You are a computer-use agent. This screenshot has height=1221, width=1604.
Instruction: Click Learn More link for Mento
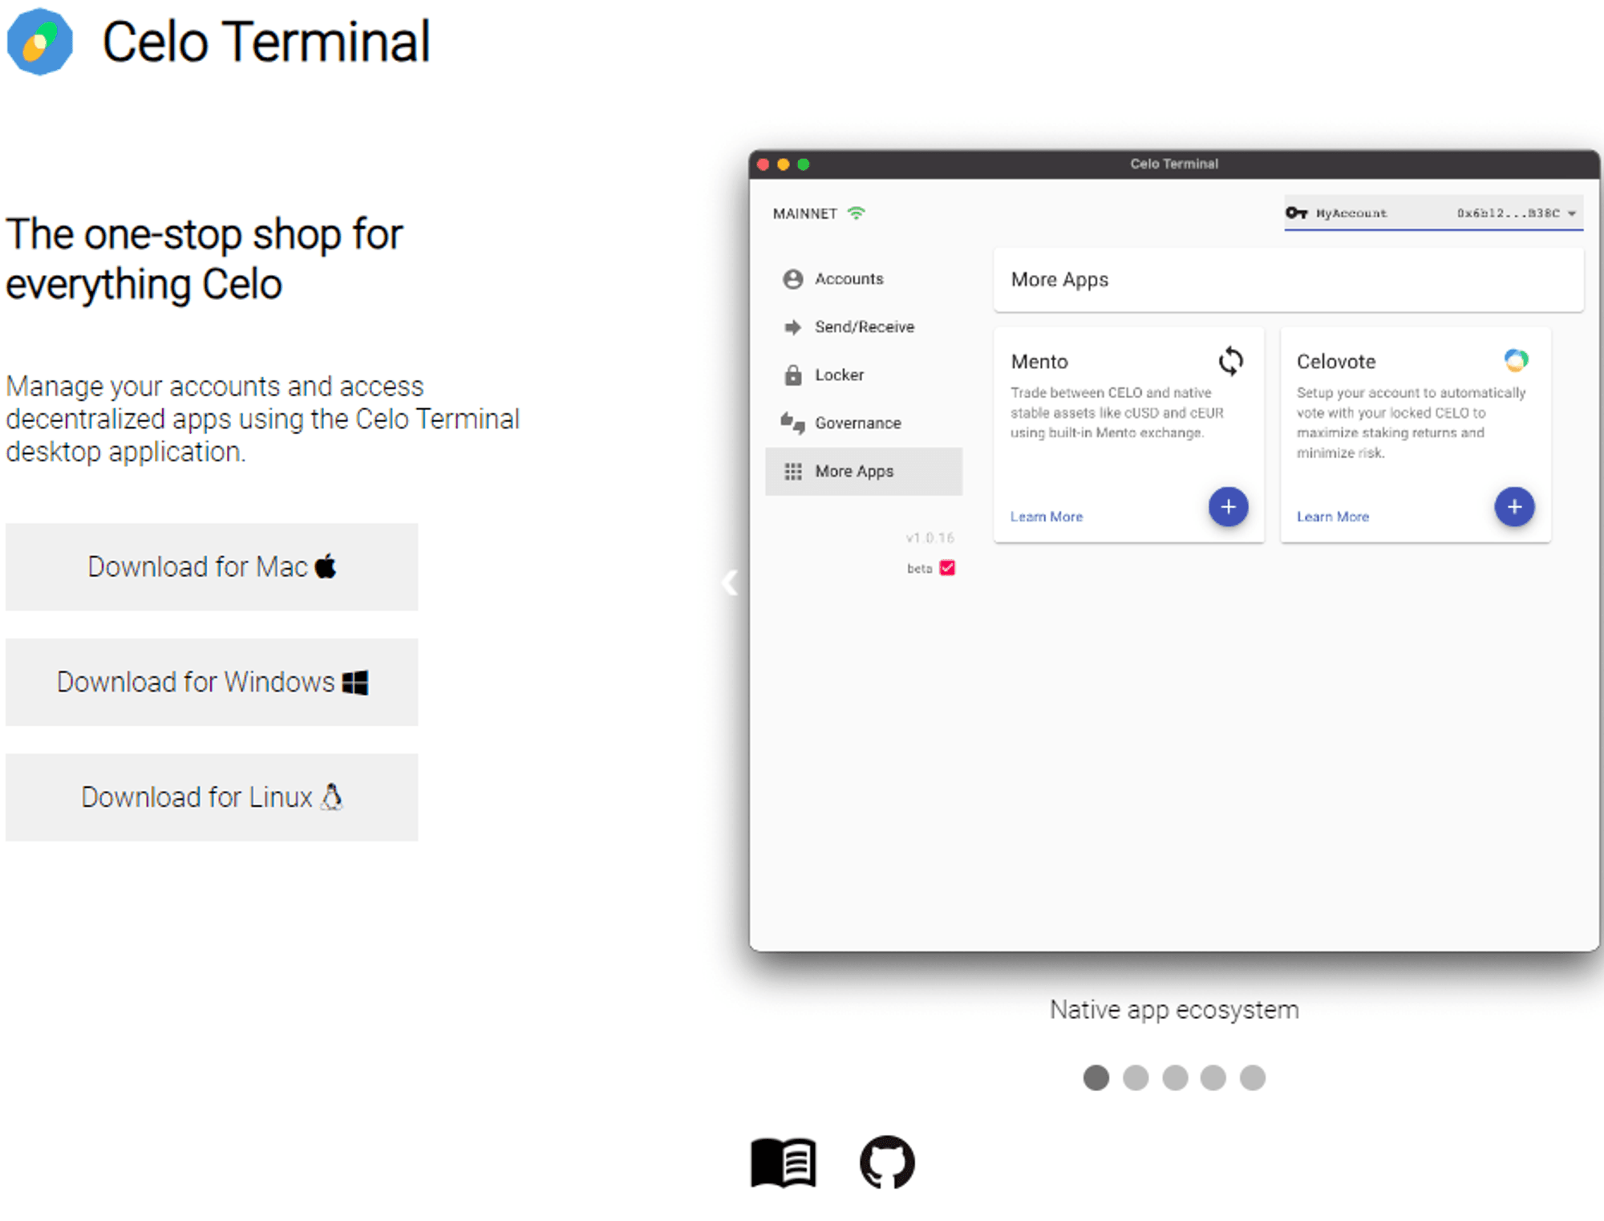pos(1047,517)
